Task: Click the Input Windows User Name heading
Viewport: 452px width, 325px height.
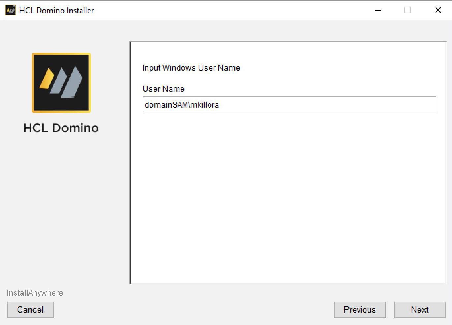Action: coord(191,68)
